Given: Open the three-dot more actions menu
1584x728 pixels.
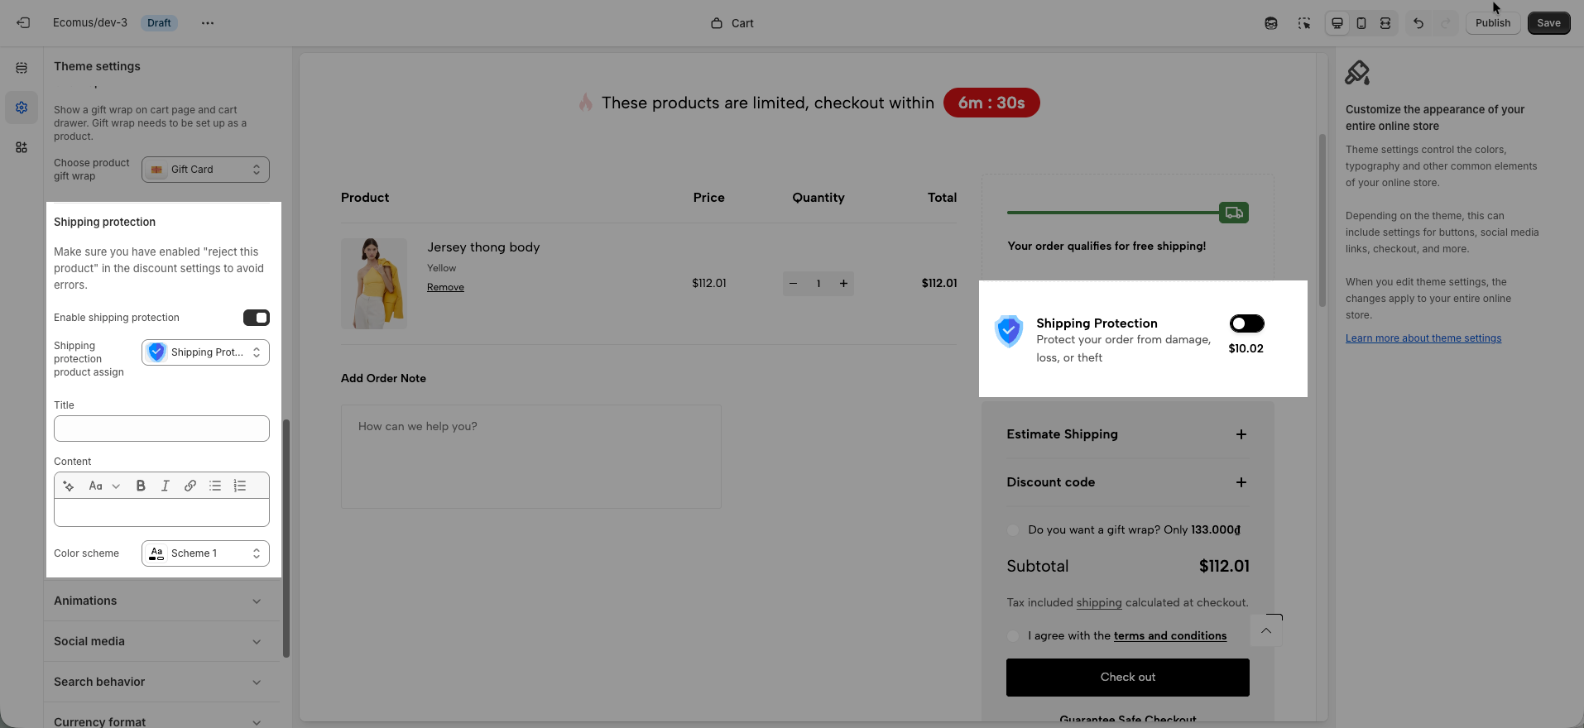Looking at the screenshot, I should 208,23.
